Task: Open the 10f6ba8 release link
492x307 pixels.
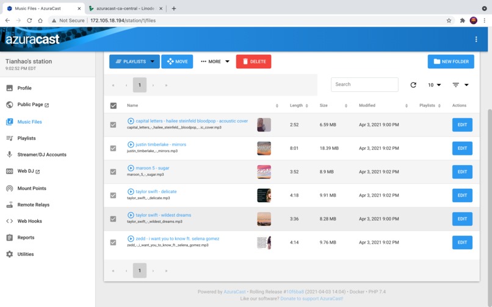Action: point(295,292)
